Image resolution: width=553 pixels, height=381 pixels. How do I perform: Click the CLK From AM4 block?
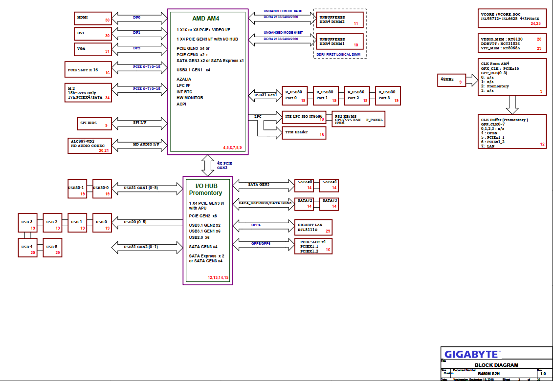click(512, 77)
